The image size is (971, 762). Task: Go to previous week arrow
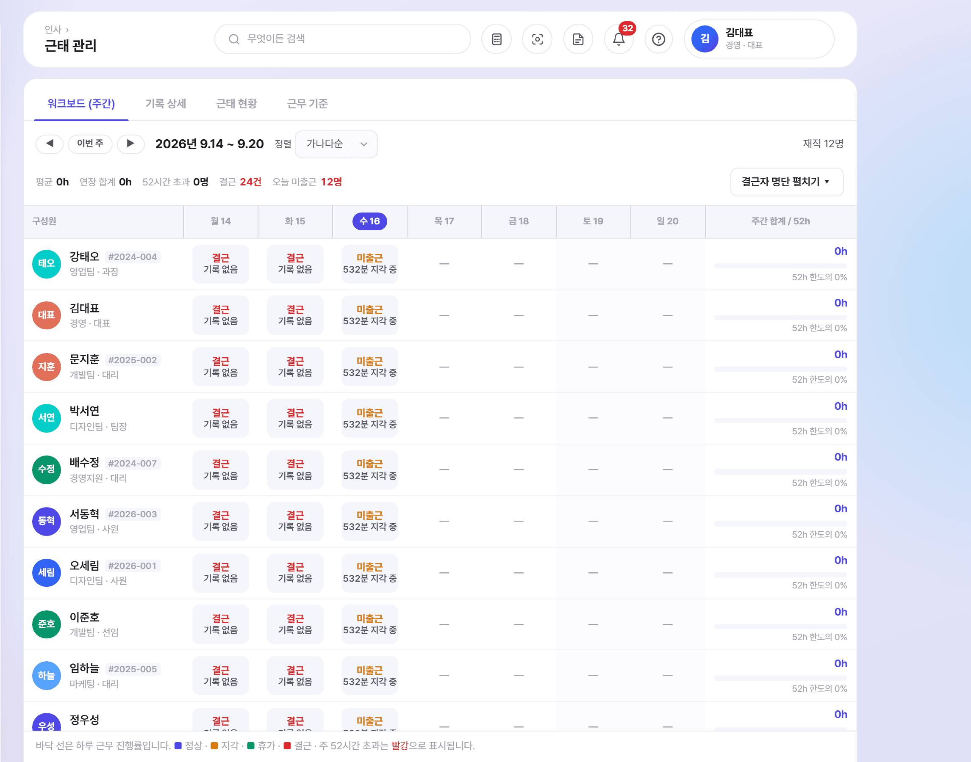50,144
